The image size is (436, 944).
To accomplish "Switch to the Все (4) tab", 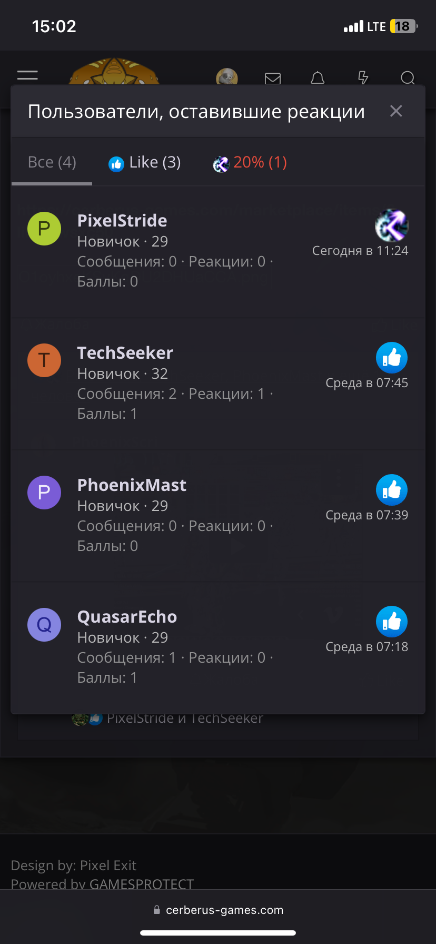I will coord(52,162).
